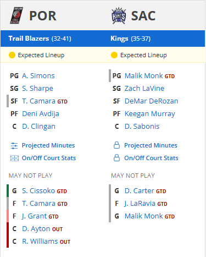Click the Sacramento Kings logo
Screen dimensions: 206x257
click(x=119, y=15)
